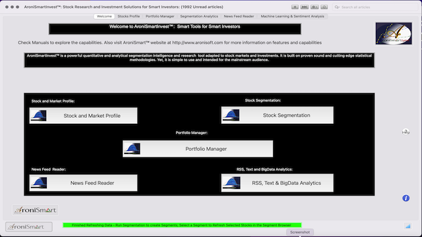Click the Welcome to AroniSmartInvest banner

click(x=175, y=29)
